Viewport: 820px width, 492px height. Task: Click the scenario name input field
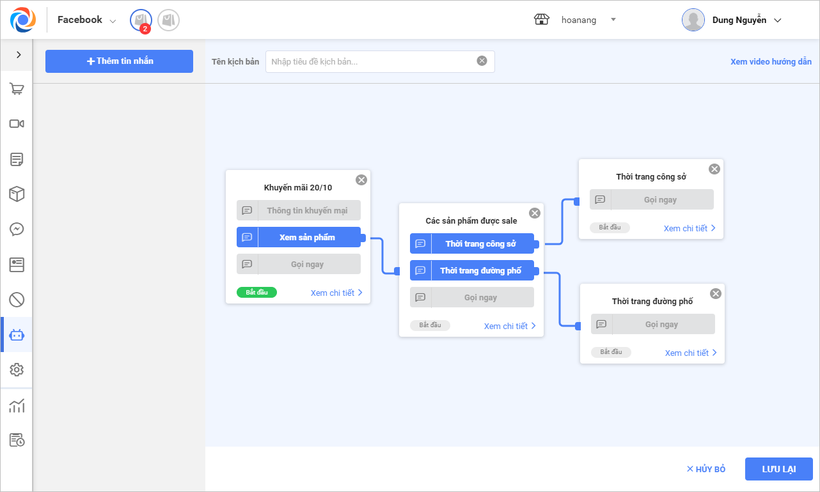pyautogui.click(x=371, y=61)
